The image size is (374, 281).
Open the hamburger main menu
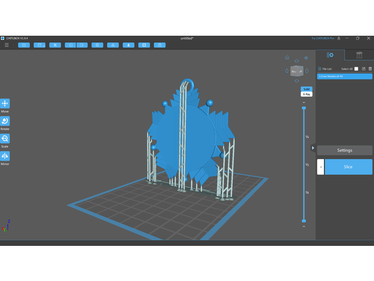point(7,45)
